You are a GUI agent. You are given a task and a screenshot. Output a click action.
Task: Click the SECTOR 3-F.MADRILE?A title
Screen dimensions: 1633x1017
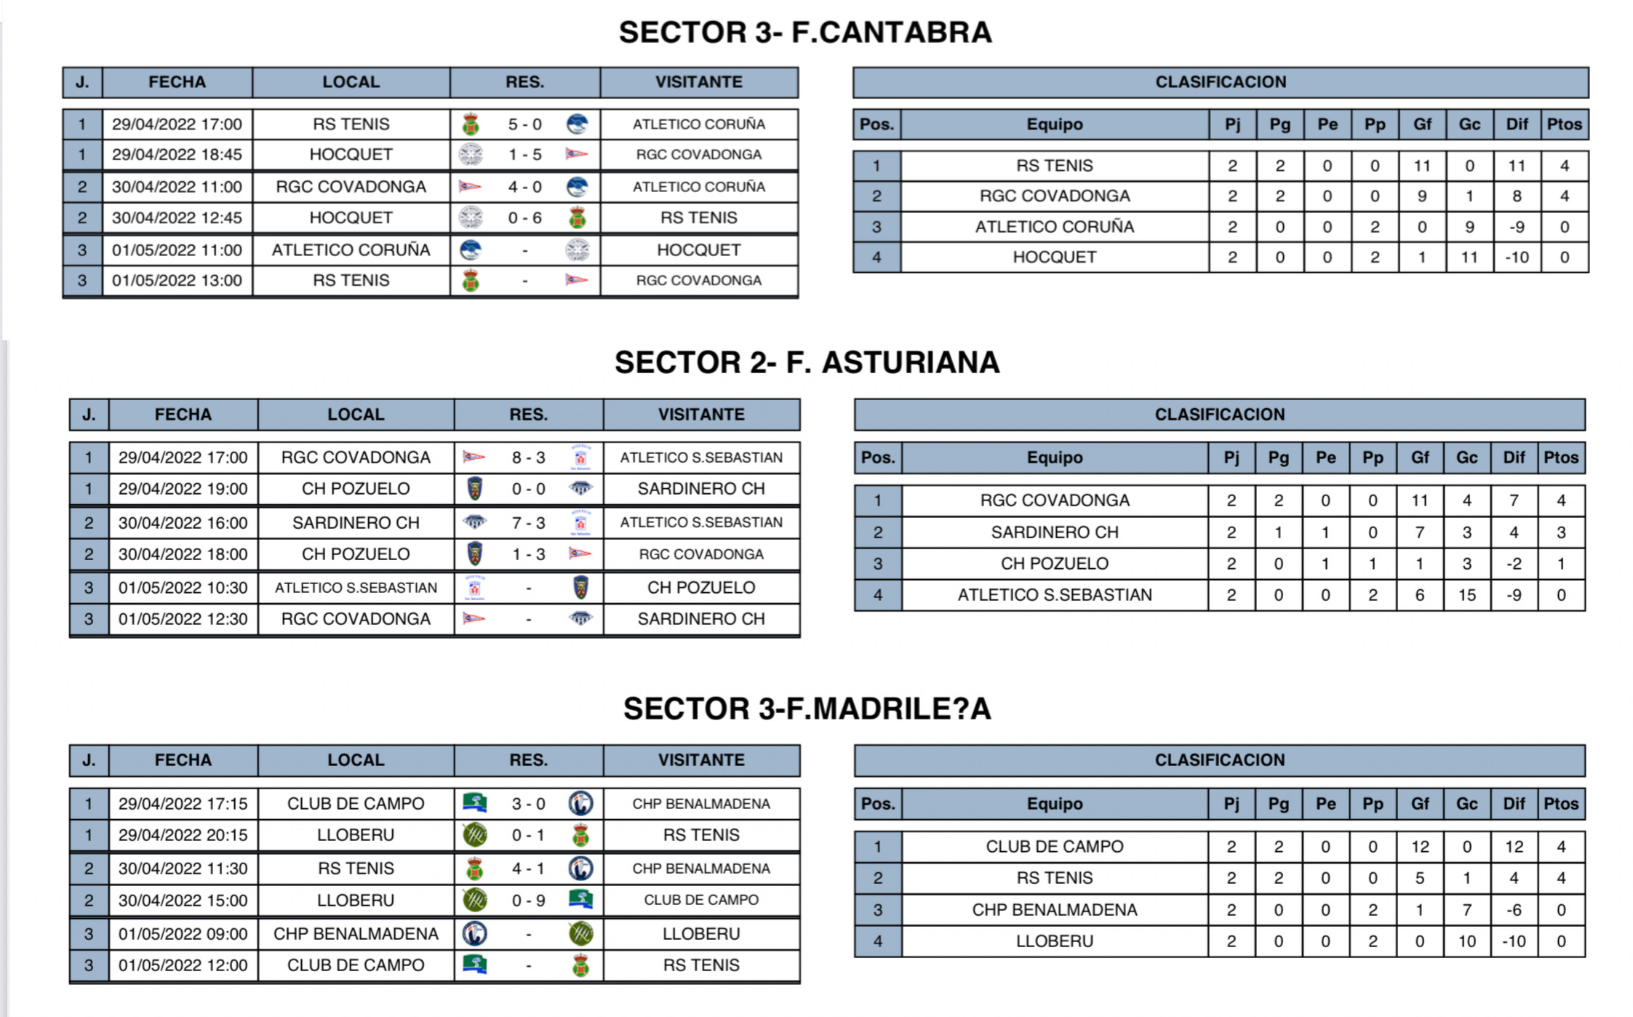point(807,709)
